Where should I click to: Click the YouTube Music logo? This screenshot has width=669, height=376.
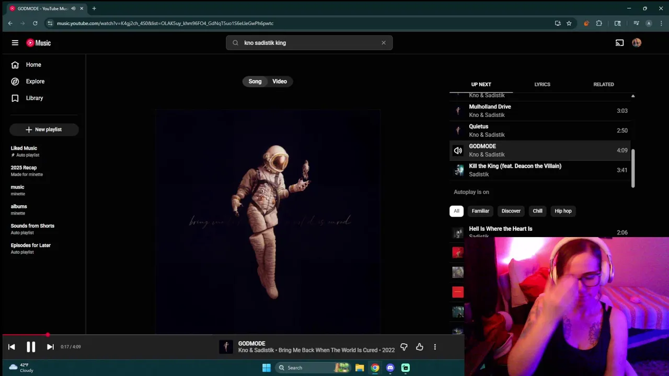(x=39, y=43)
